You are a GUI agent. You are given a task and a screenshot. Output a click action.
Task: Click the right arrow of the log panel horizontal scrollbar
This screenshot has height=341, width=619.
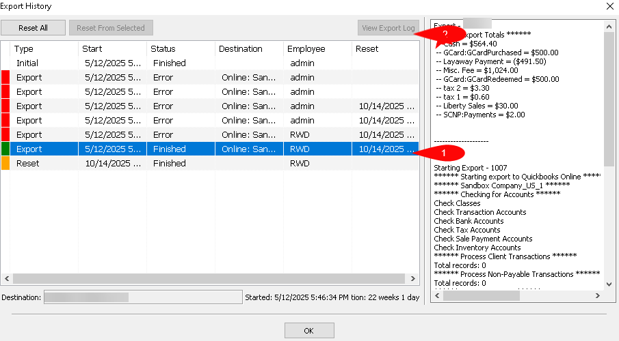[x=598, y=296]
